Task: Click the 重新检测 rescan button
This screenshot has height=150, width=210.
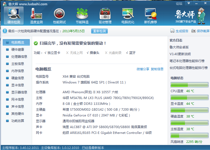Action: click(x=99, y=31)
